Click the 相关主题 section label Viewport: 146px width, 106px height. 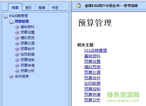(85, 45)
